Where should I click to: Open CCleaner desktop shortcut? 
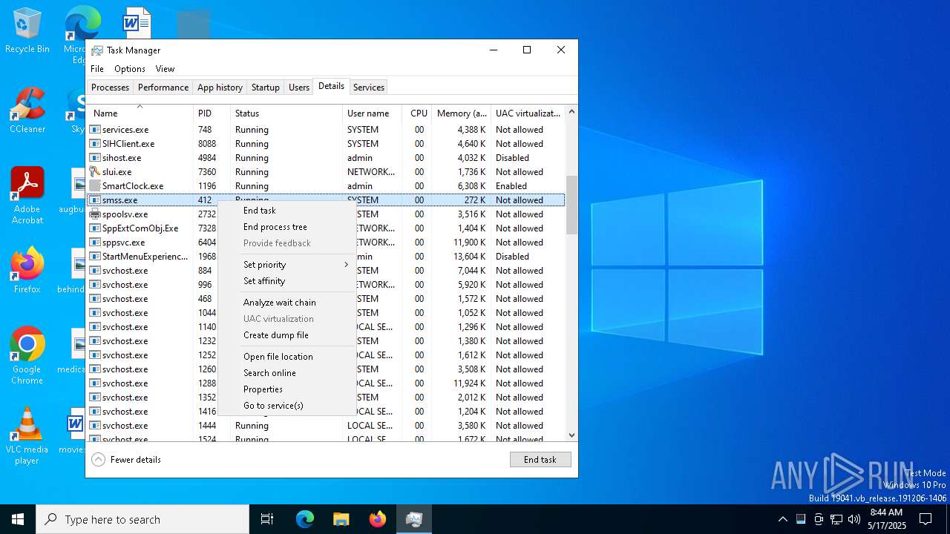[27, 110]
